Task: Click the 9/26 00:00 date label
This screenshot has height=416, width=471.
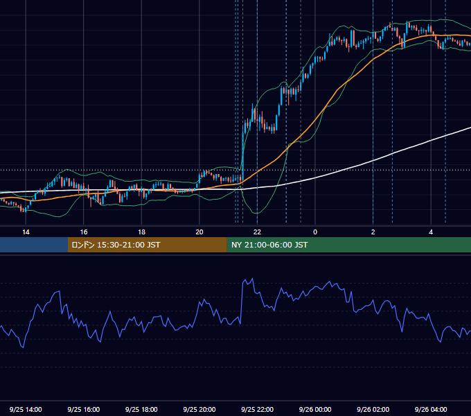Action: tap(315, 409)
